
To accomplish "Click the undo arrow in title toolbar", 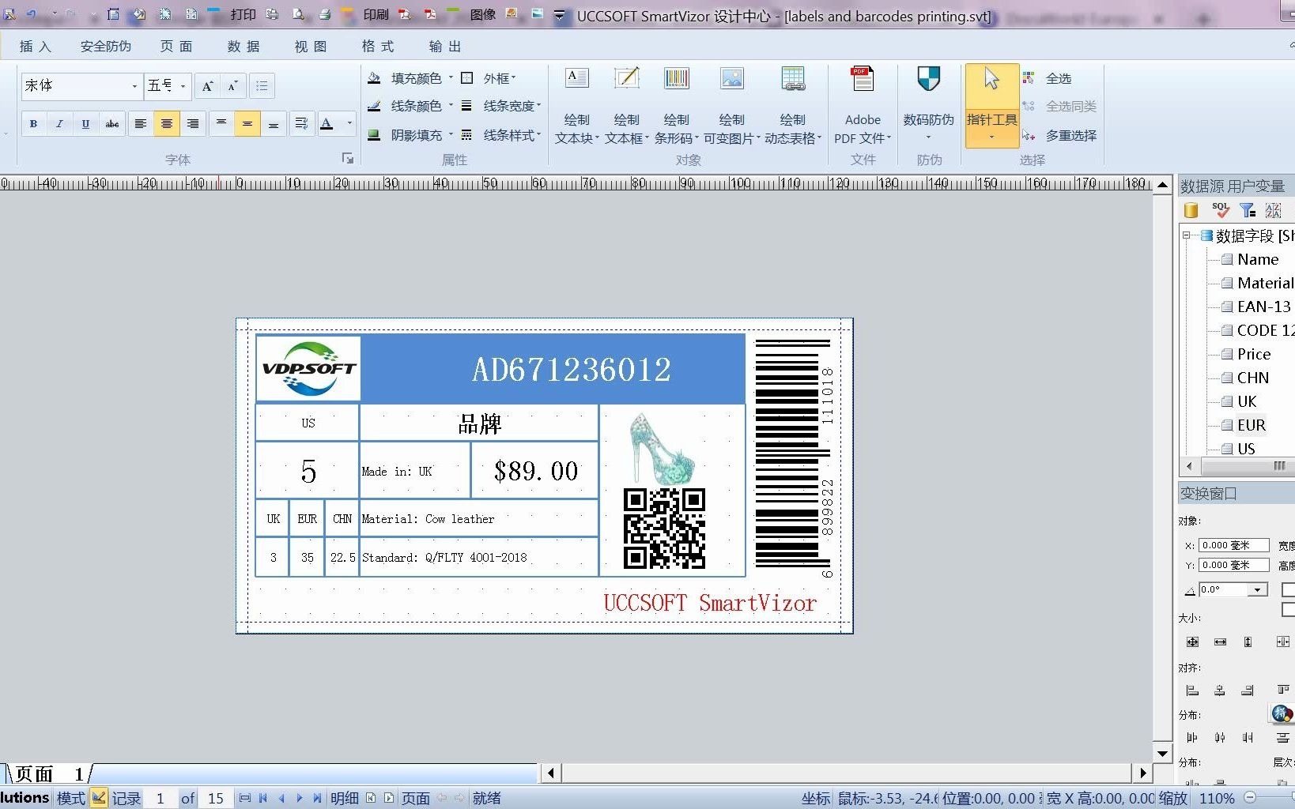I will 32,14.
